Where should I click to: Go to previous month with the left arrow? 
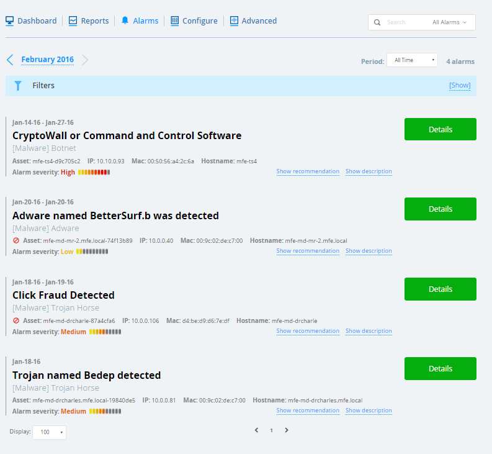(10, 60)
